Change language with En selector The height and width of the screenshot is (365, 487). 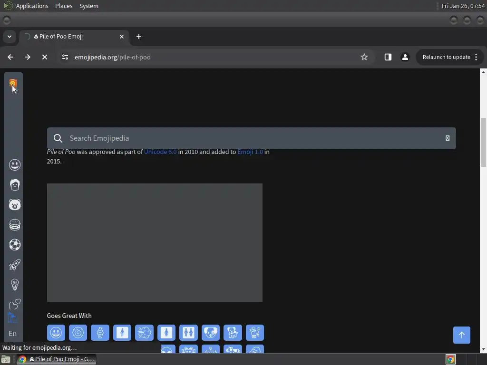pyautogui.click(x=13, y=334)
